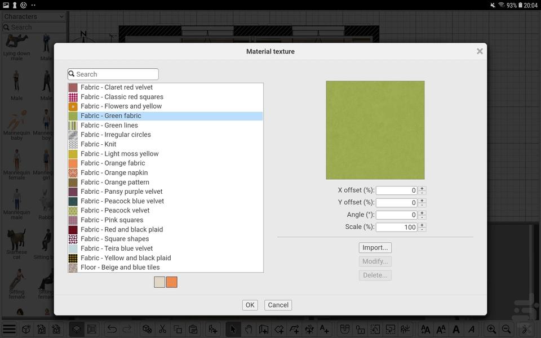Click the zoom in magnifier icon
This screenshot has height=338, width=541.
[x=491, y=329]
